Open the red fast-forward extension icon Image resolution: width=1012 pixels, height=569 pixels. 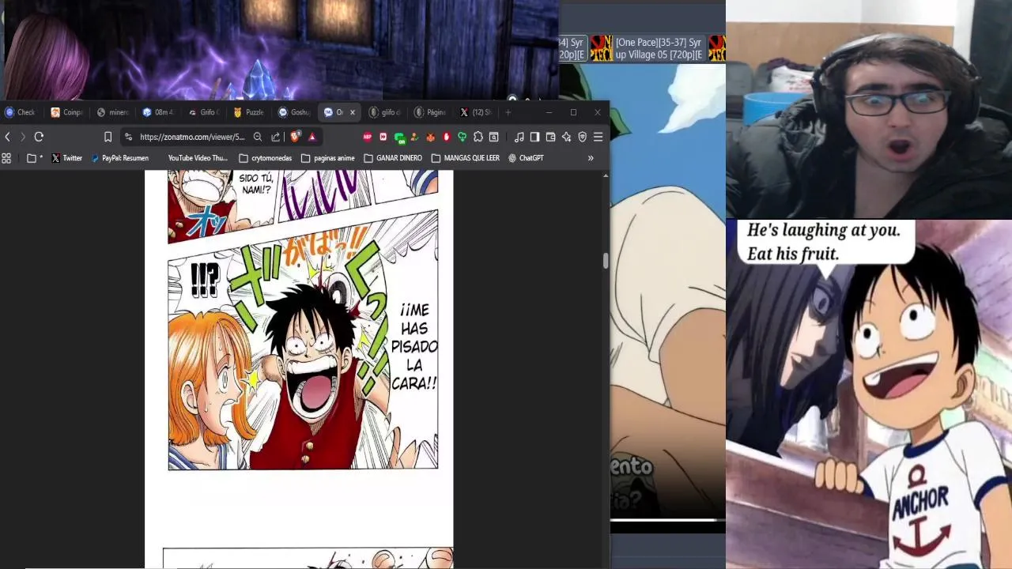coord(383,137)
